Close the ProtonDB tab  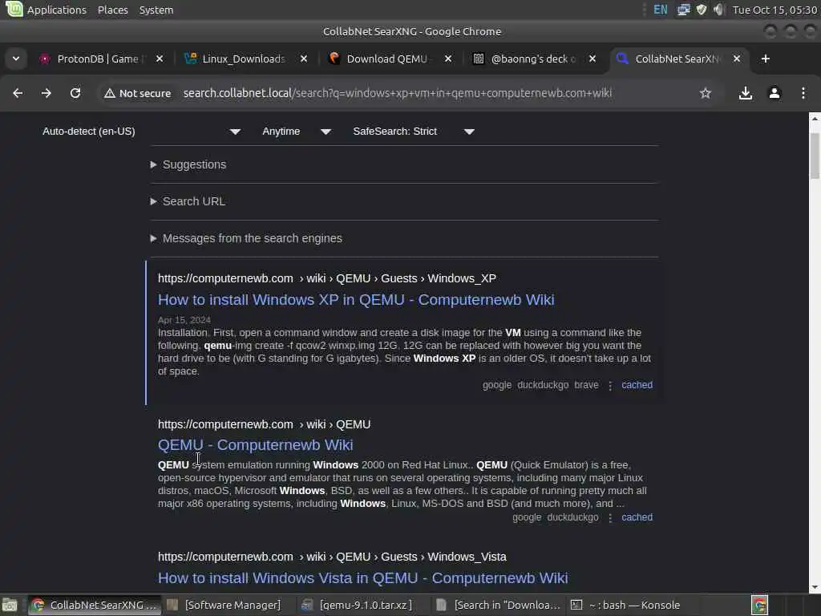tap(160, 59)
